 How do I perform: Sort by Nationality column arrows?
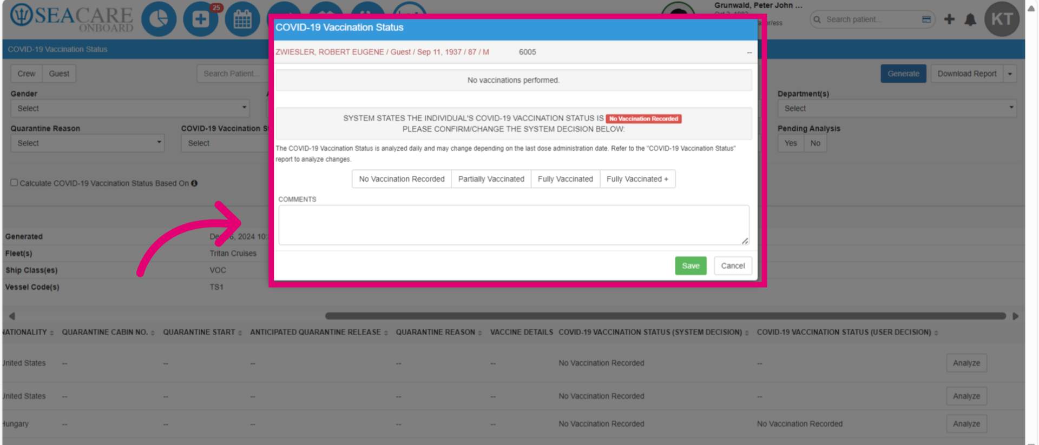pyautogui.click(x=52, y=333)
